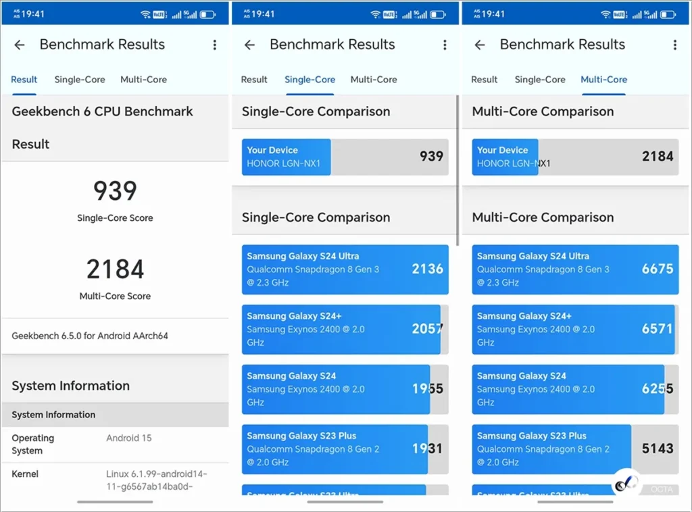Select Result tab on middle screen
This screenshot has height=512, width=692.
(x=254, y=80)
